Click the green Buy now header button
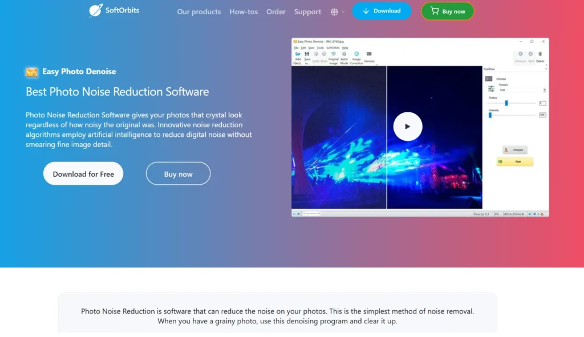 coord(447,11)
